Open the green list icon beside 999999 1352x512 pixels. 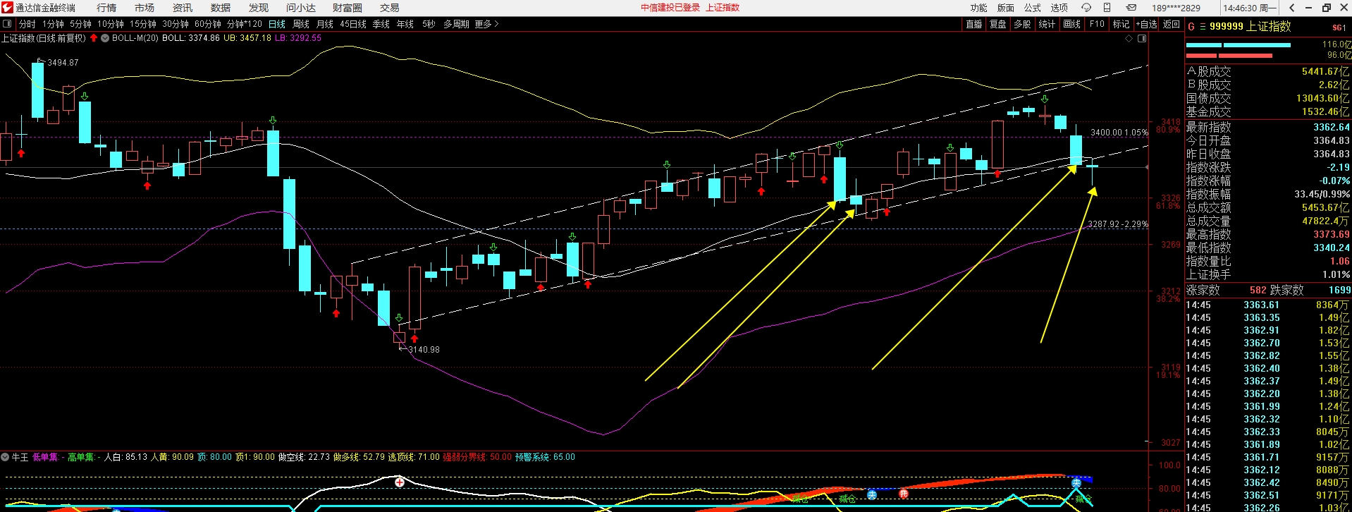coord(1203,27)
